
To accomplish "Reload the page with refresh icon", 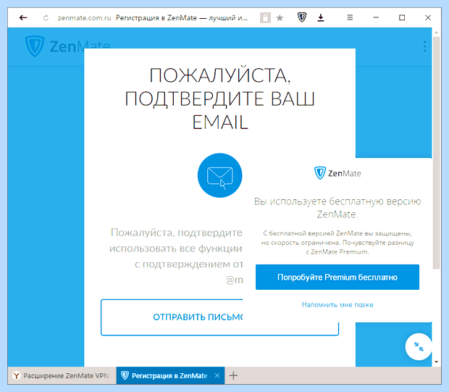I will (46, 18).
